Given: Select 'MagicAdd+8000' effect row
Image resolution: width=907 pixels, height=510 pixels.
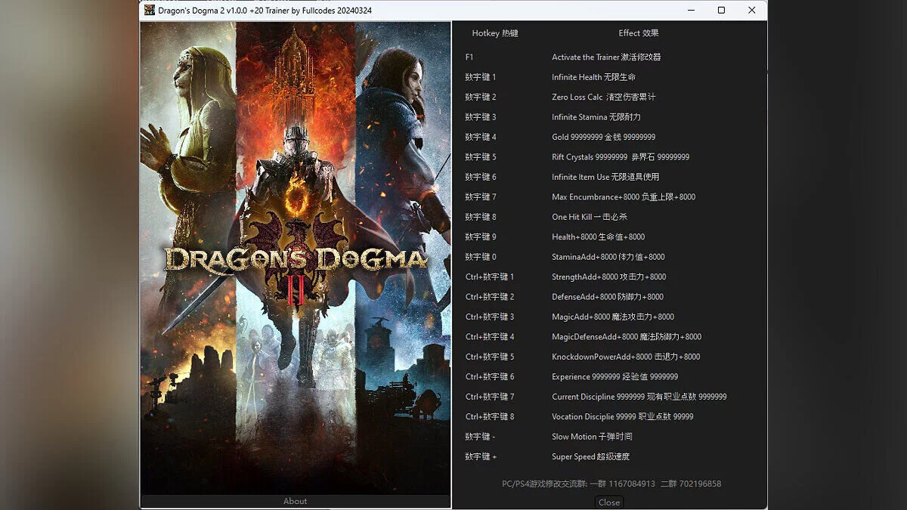Looking at the screenshot, I should click(x=612, y=317).
